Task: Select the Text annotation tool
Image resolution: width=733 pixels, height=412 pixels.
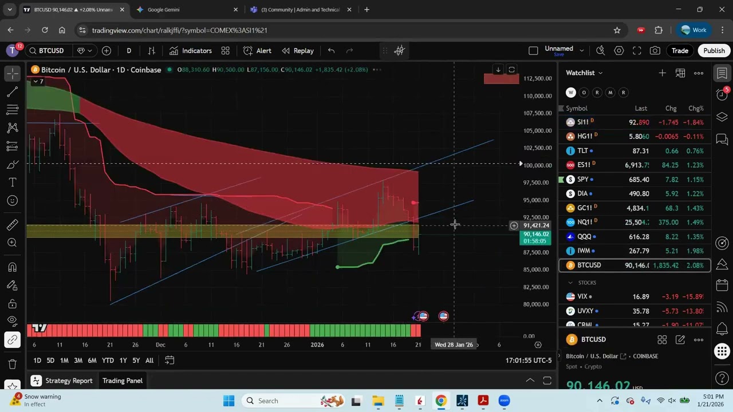Action: click(12, 183)
